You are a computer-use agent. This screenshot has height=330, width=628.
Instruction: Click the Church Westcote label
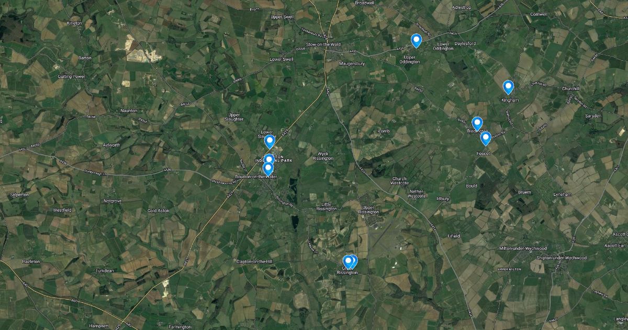[x=399, y=181]
